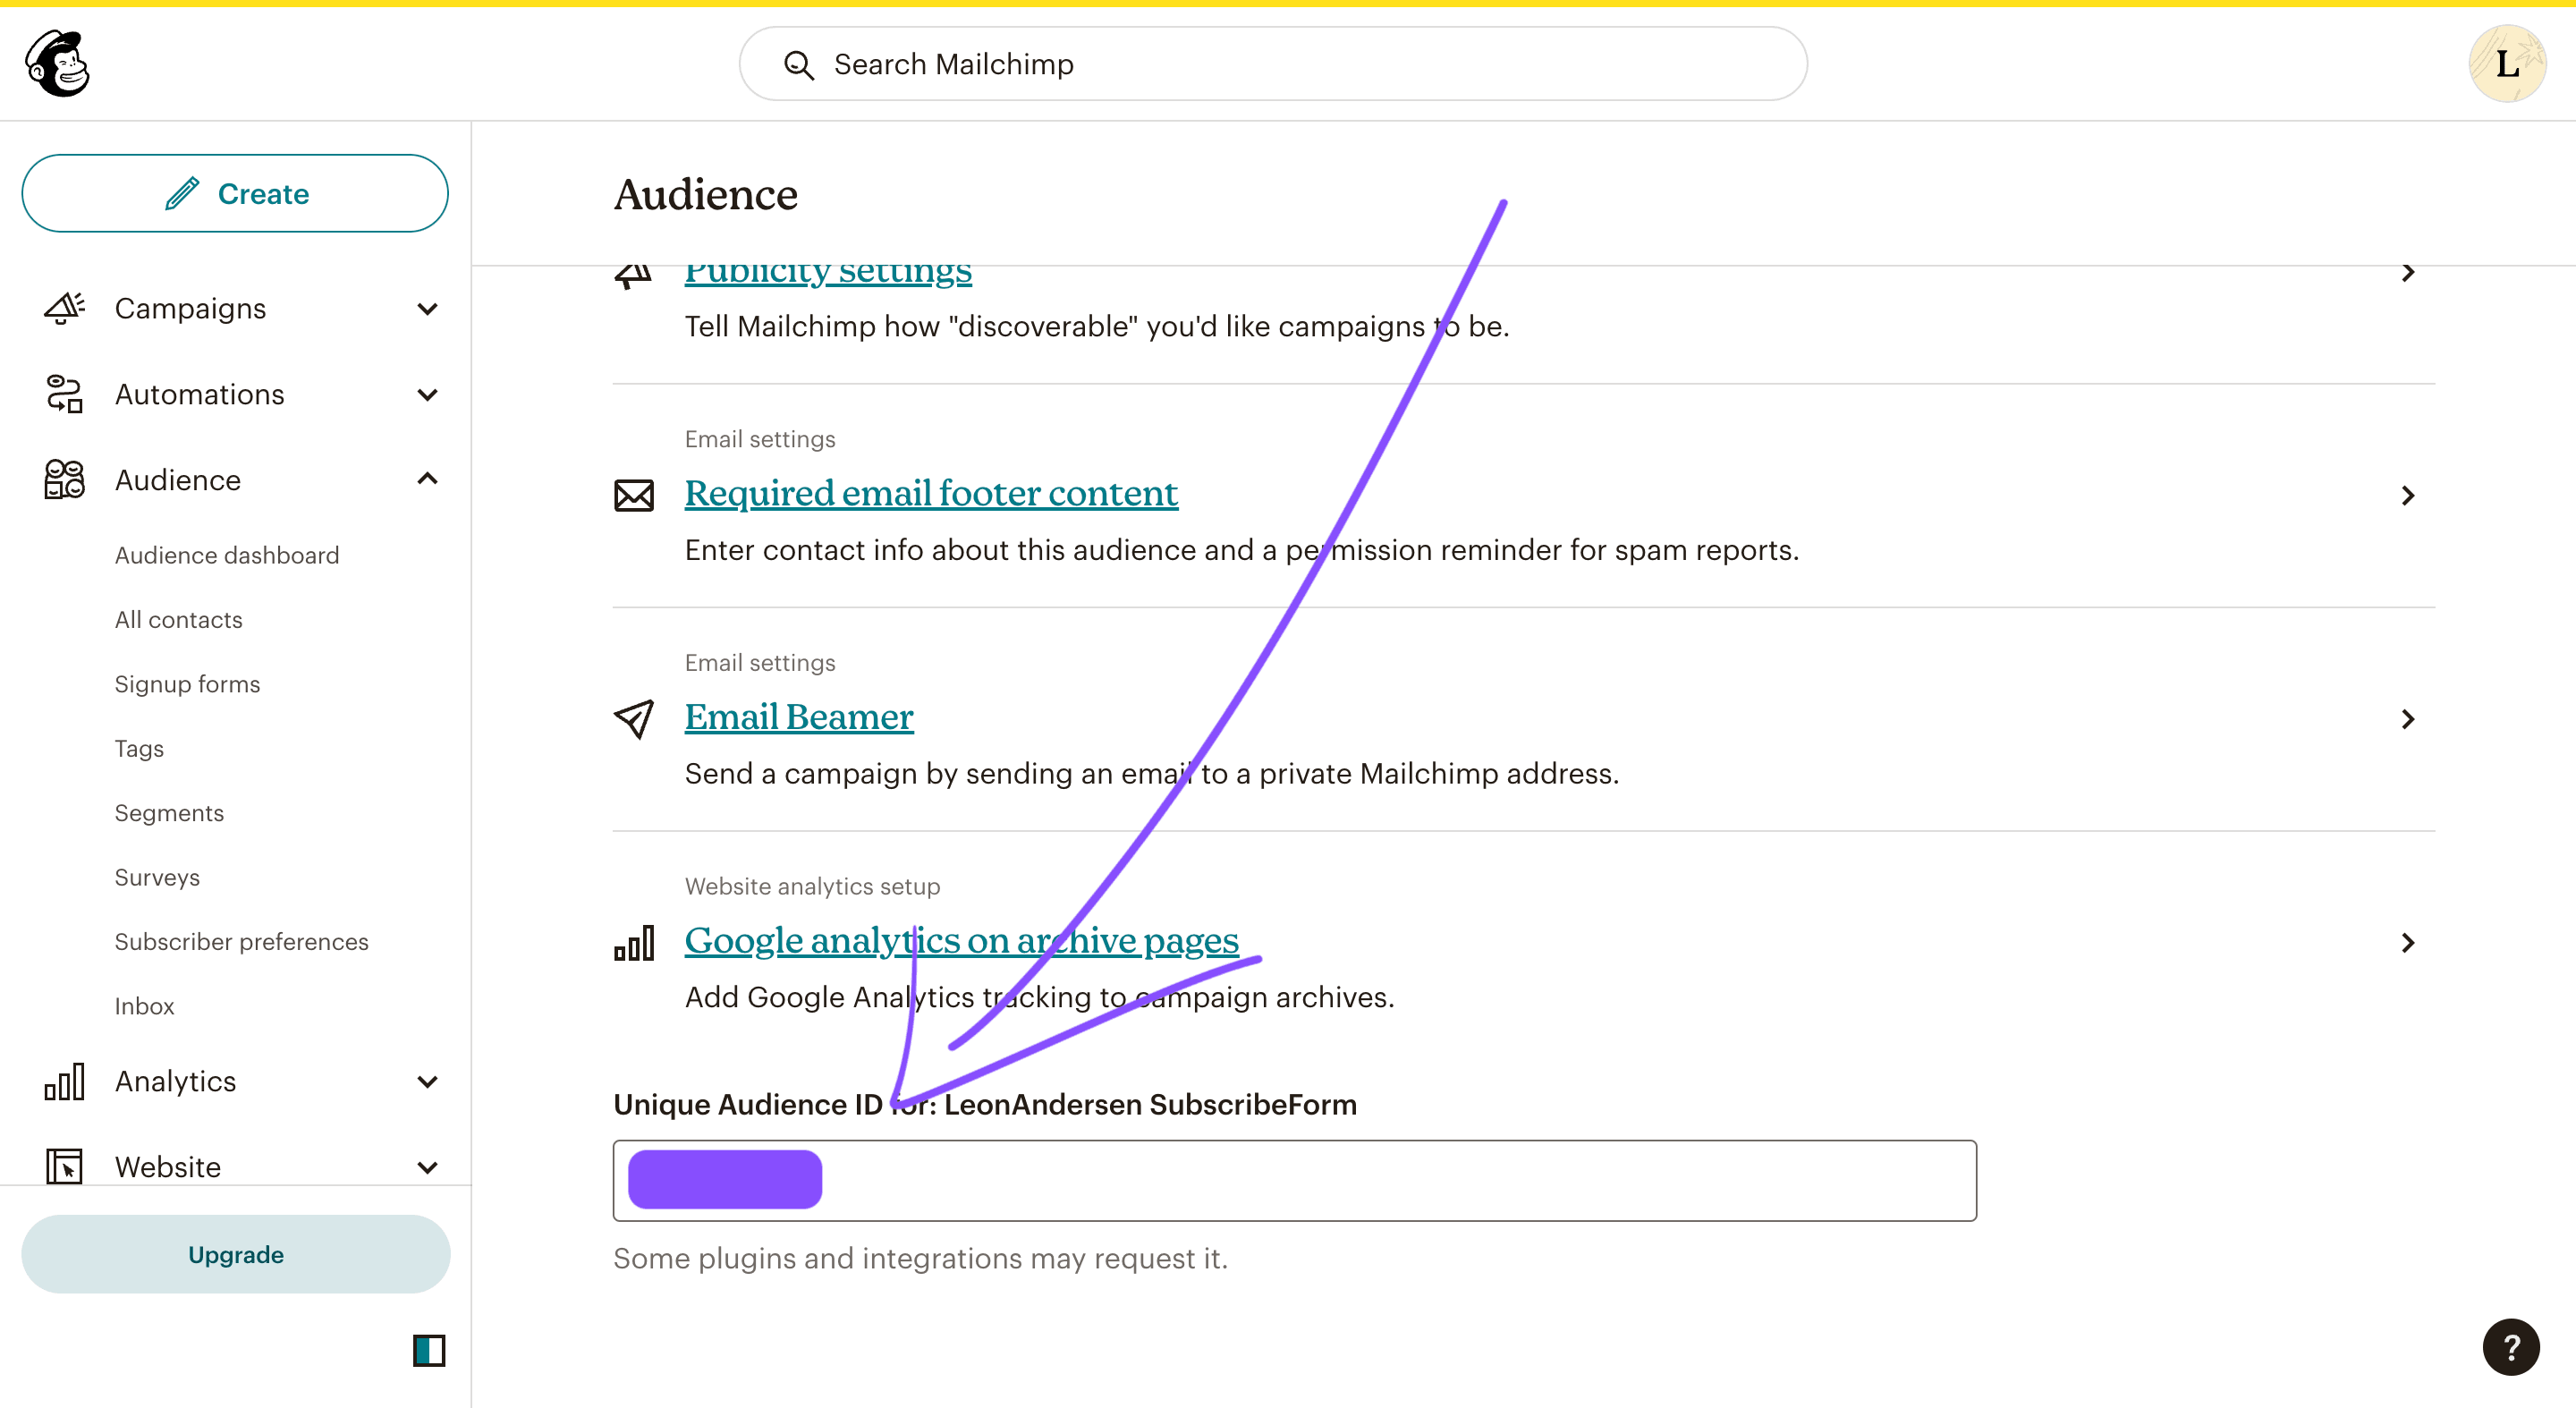Click the Campaigns sidebar icon
Screen dimensions: 2576x1408
(66, 309)
